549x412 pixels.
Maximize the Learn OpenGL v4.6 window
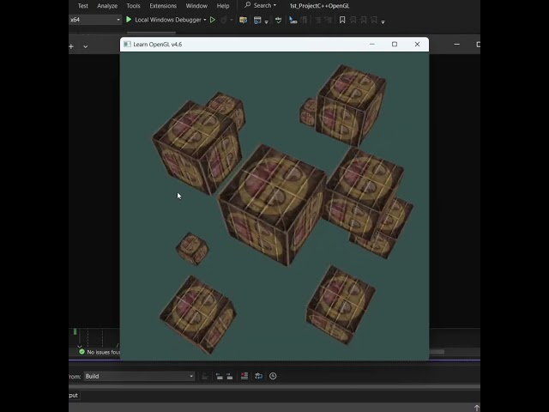(x=395, y=44)
